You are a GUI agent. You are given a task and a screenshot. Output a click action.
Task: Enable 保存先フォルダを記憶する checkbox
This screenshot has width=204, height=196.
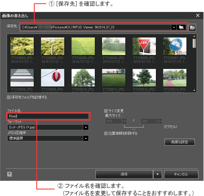[9, 97]
